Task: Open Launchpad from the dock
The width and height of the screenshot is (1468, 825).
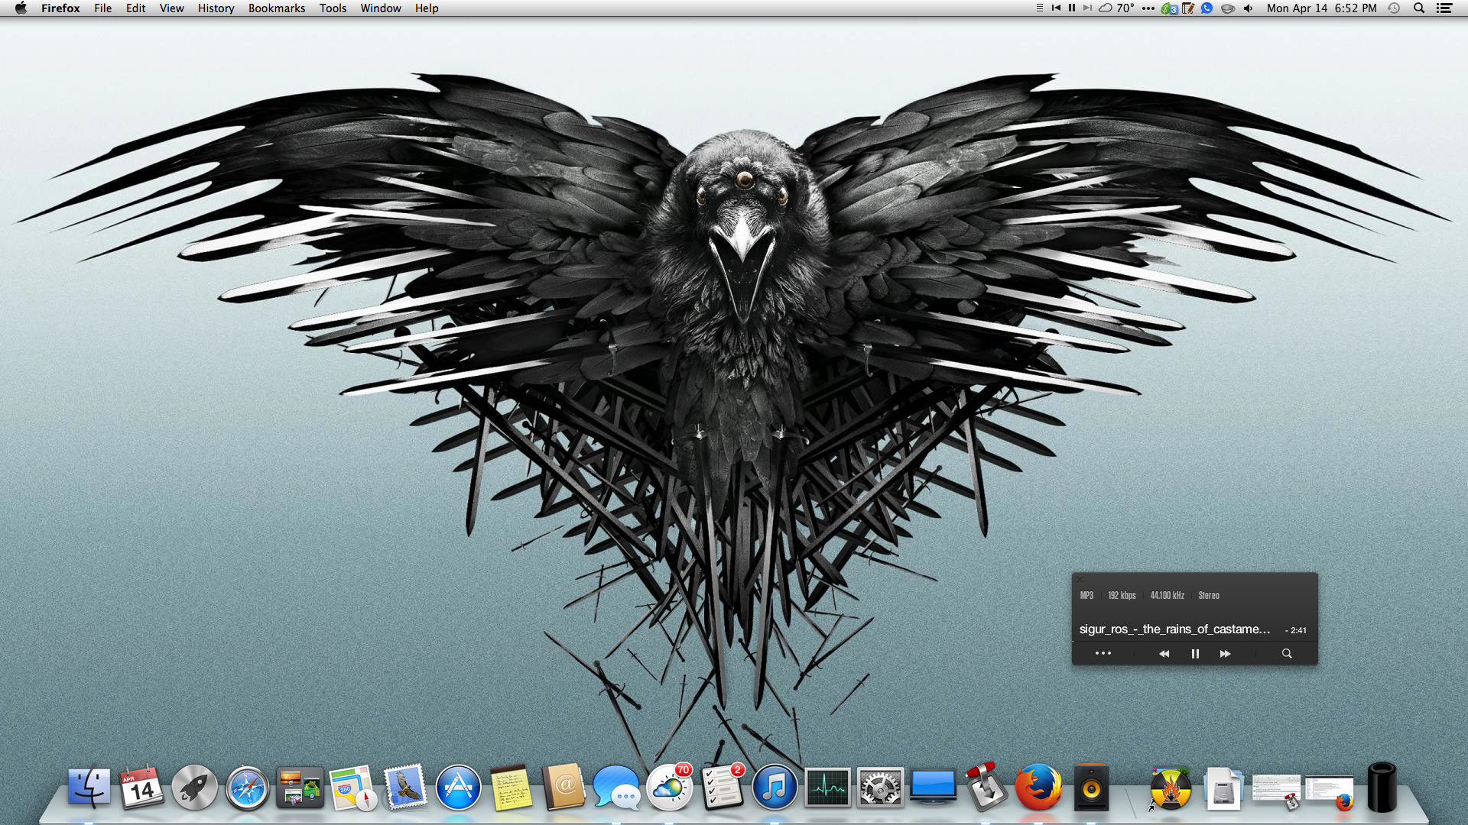Action: pos(194,788)
